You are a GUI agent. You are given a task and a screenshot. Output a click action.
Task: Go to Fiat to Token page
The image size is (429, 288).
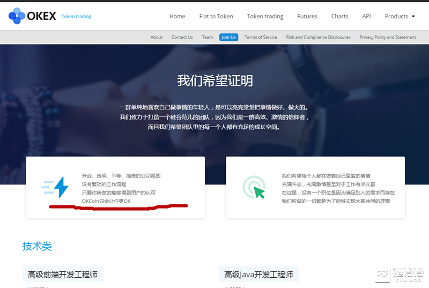(x=216, y=16)
